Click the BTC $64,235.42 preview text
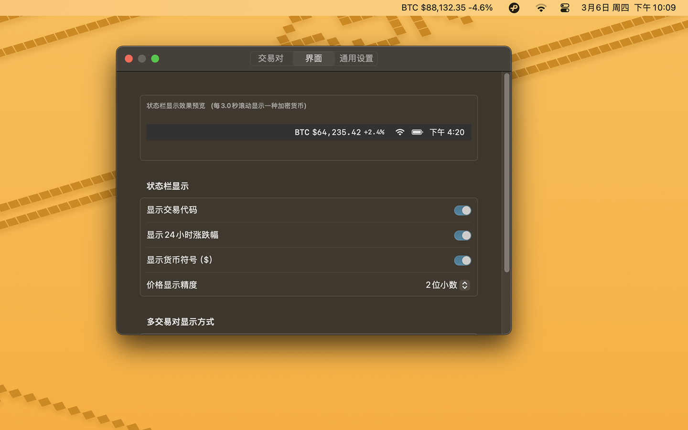 [328, 132]
